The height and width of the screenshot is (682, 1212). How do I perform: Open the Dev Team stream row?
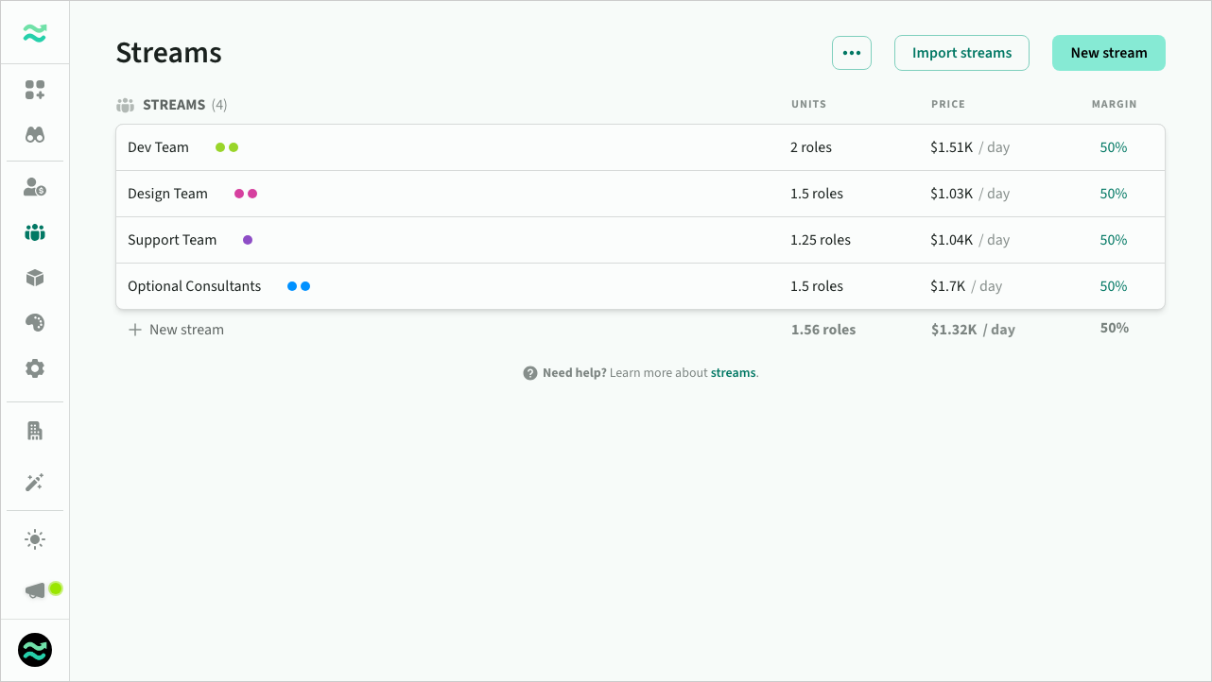(159, 147)
